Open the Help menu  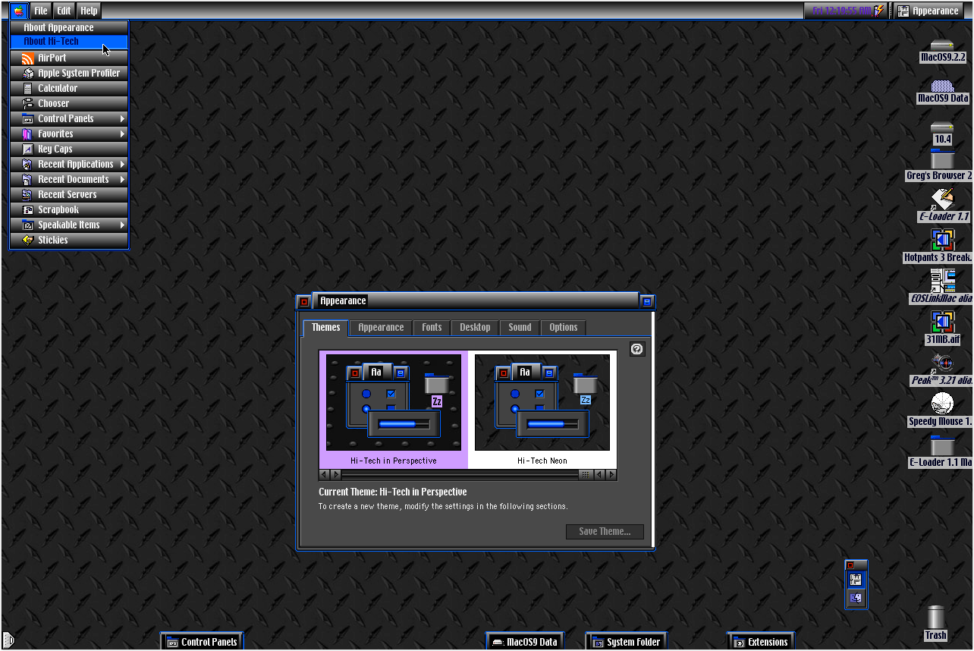coord(89,11)
